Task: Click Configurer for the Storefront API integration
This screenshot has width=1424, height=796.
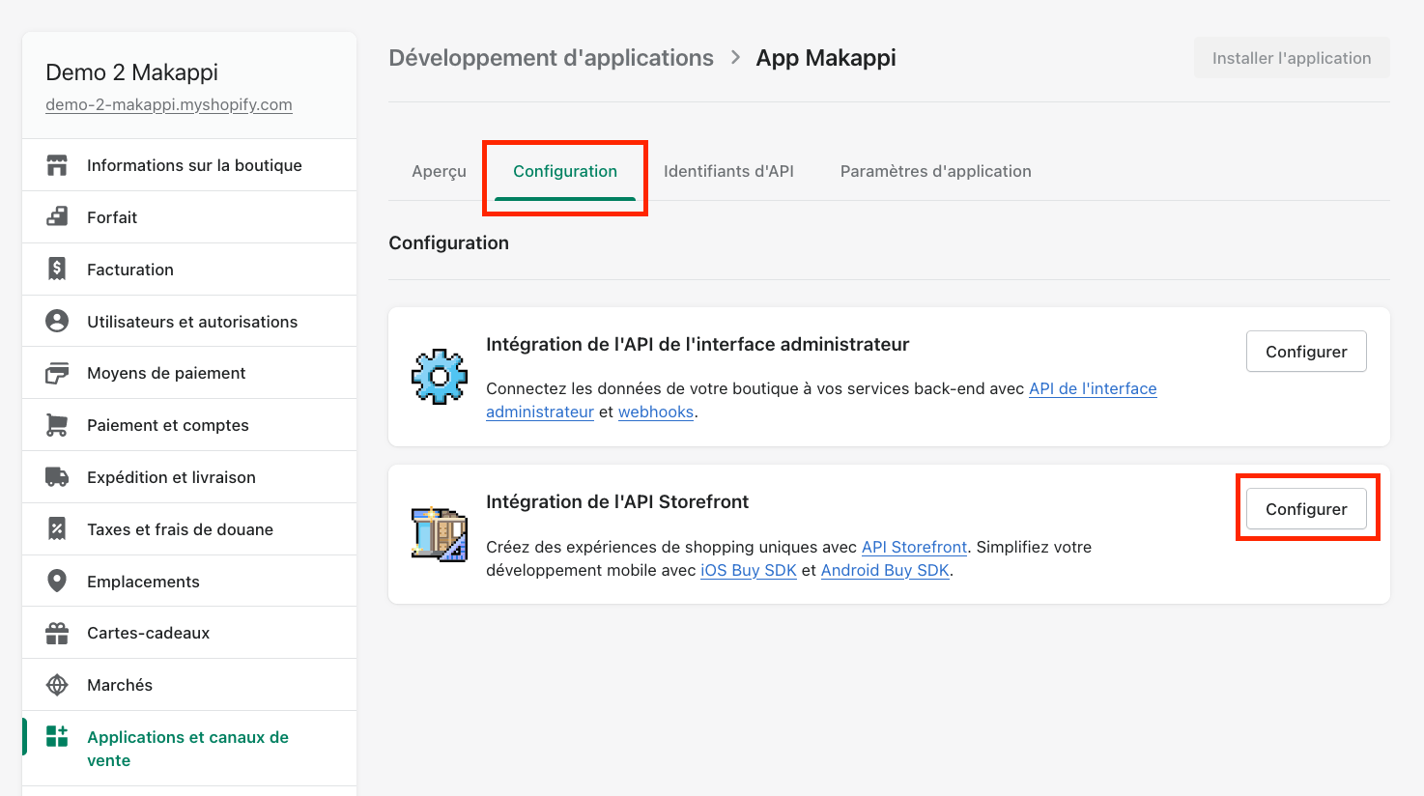Action: pos(1306,509)
